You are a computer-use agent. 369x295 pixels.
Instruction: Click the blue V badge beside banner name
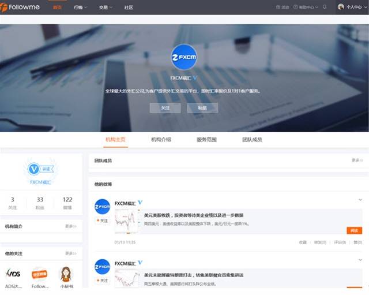195,78
